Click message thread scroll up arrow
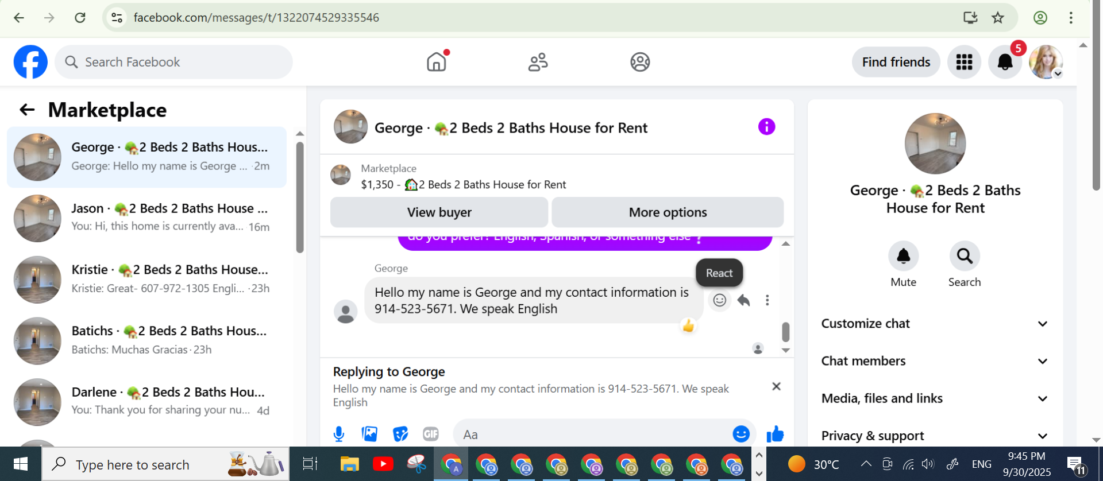This screenshot has height=481, width=1103. click(785, 244)
